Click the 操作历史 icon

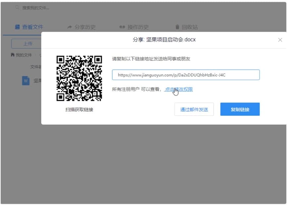click(122, 27)
